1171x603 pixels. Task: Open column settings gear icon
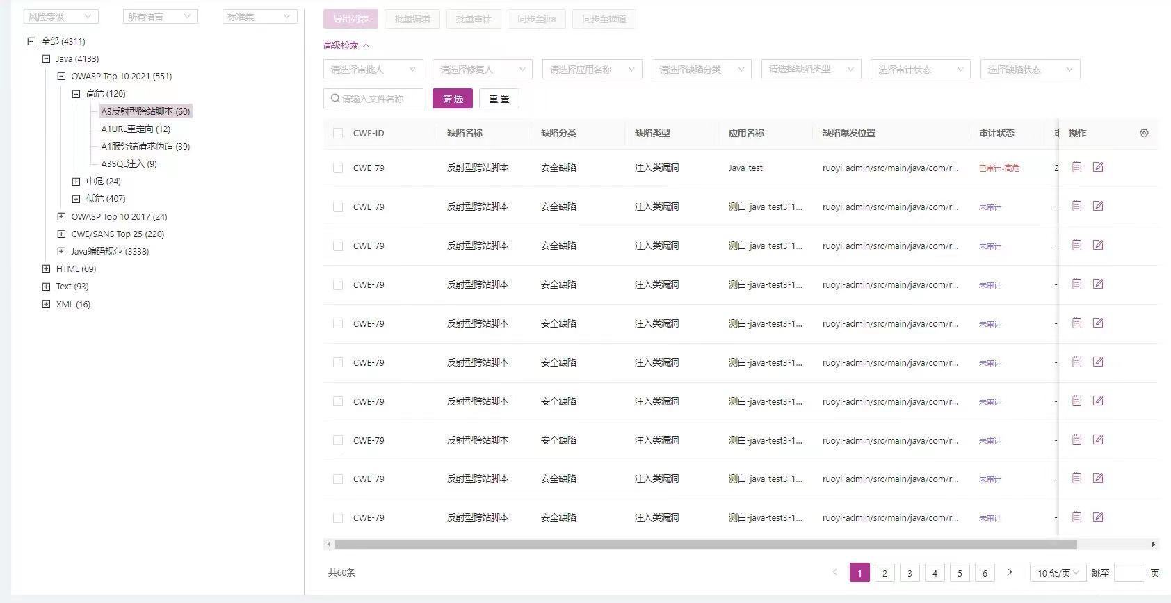pyautogui.click(x=1144, y=133)
